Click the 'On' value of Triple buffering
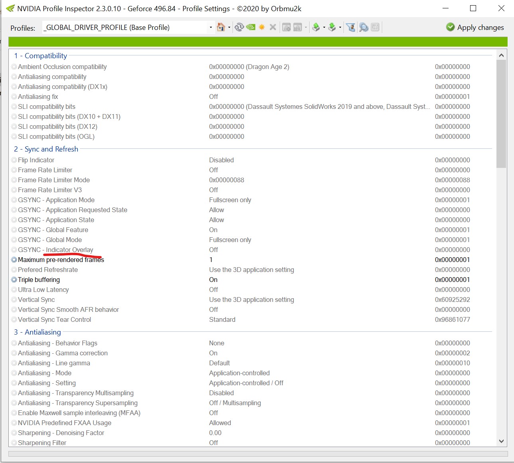This screenshot has height=463, width=514. pyautogui.click(x=213, y=280)
